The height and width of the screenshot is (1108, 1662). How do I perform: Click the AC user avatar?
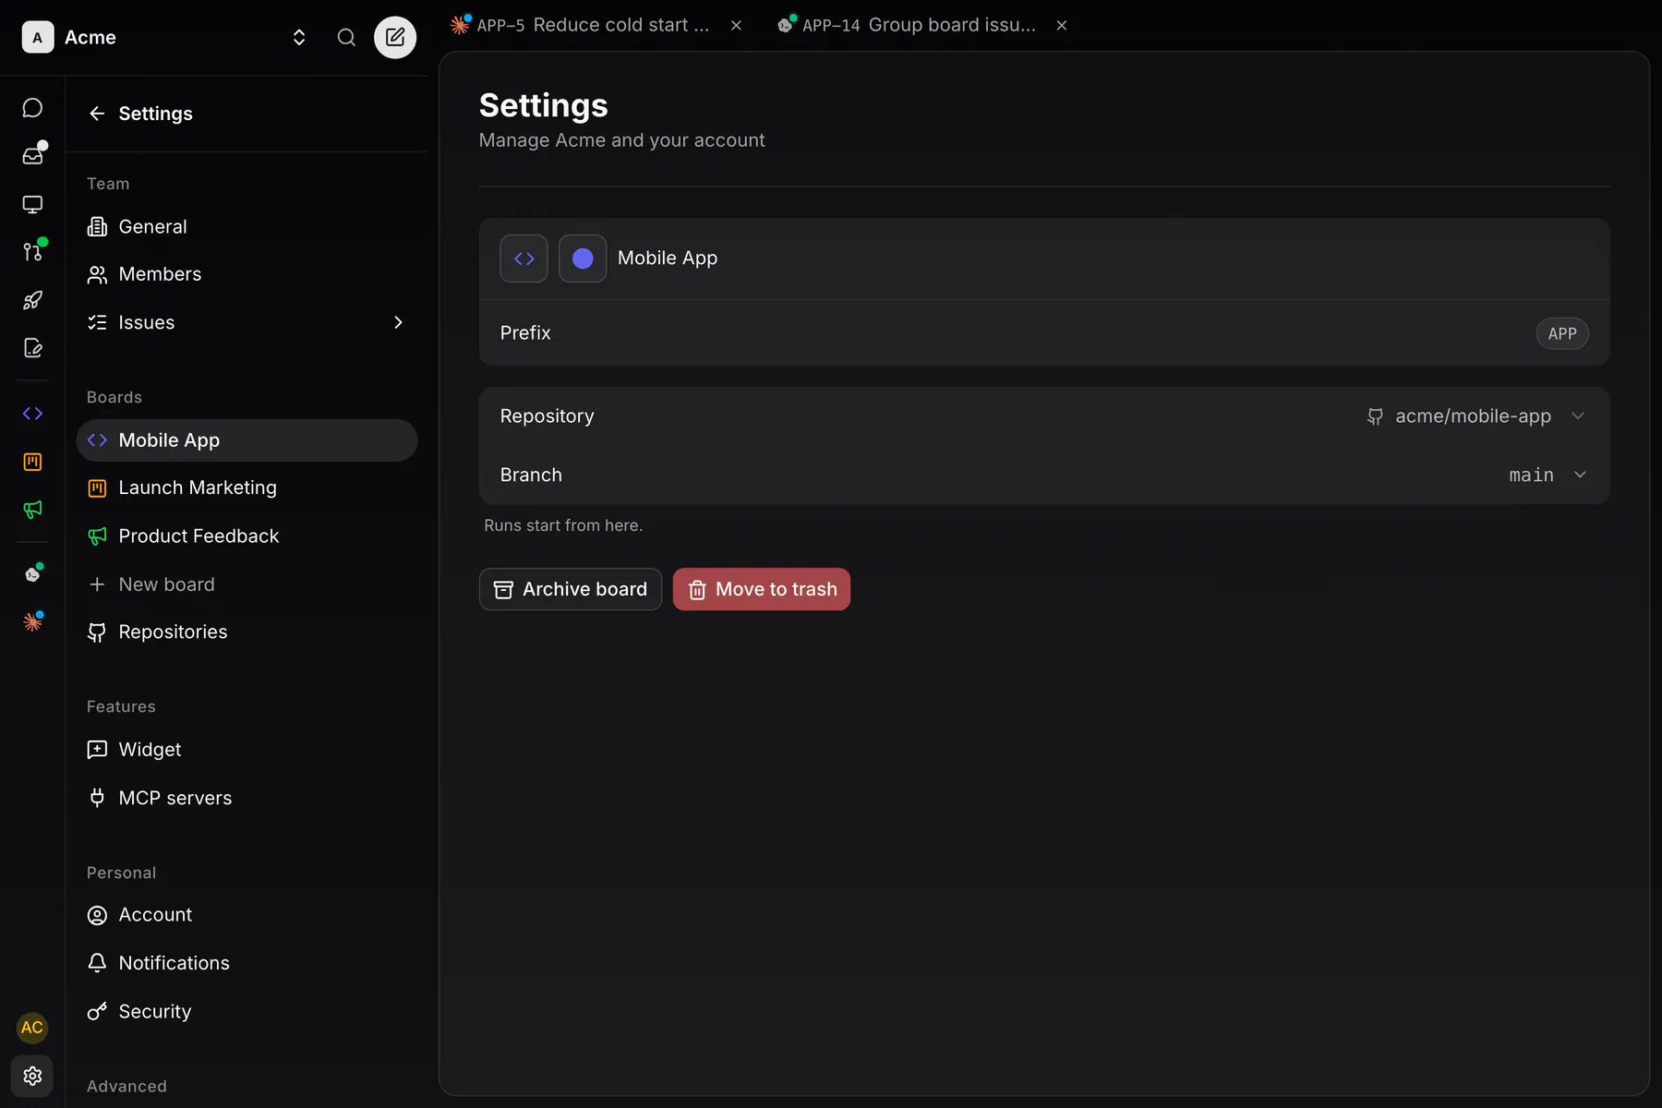[32, 1028]
